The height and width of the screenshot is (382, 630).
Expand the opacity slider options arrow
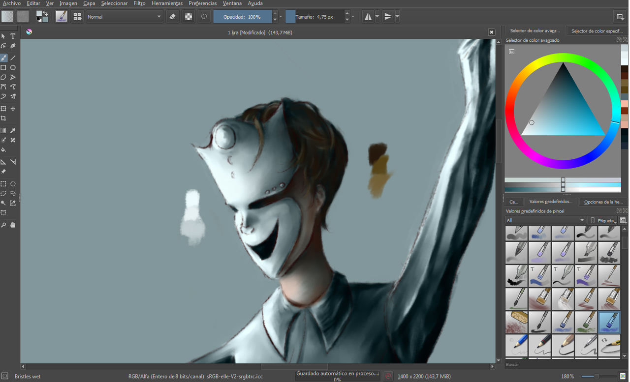(281, 16)
